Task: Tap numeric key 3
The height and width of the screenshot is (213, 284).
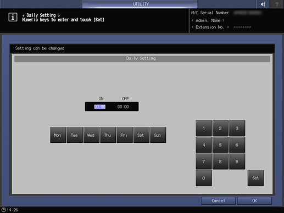Action: 237,128
